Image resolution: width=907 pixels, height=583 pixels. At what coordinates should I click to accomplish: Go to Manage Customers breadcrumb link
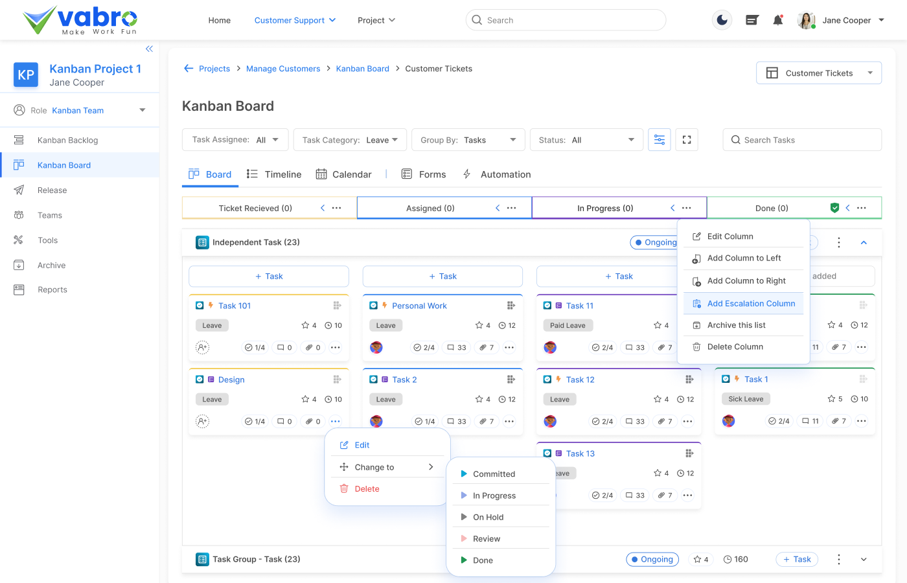pos(283,69)
